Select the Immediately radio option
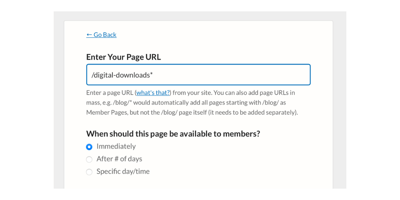The image size is (400, 200). (89, 147)
